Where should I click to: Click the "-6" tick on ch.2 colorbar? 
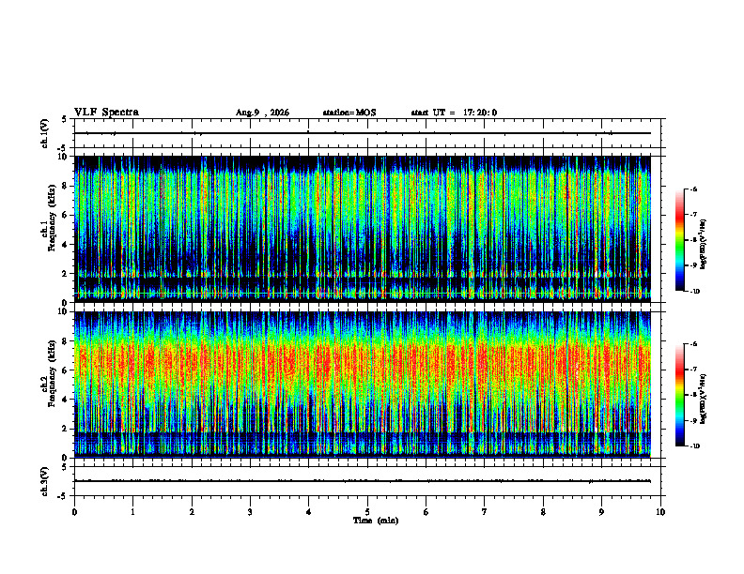pyautogui.click(x=693, y=344)
